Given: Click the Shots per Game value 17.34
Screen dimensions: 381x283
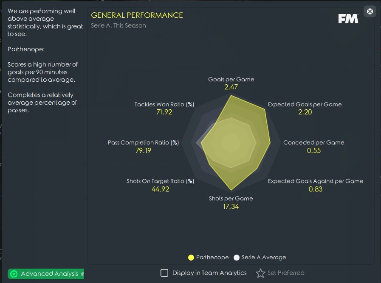Looking at the screenshot, I should [x=231, y=206].
